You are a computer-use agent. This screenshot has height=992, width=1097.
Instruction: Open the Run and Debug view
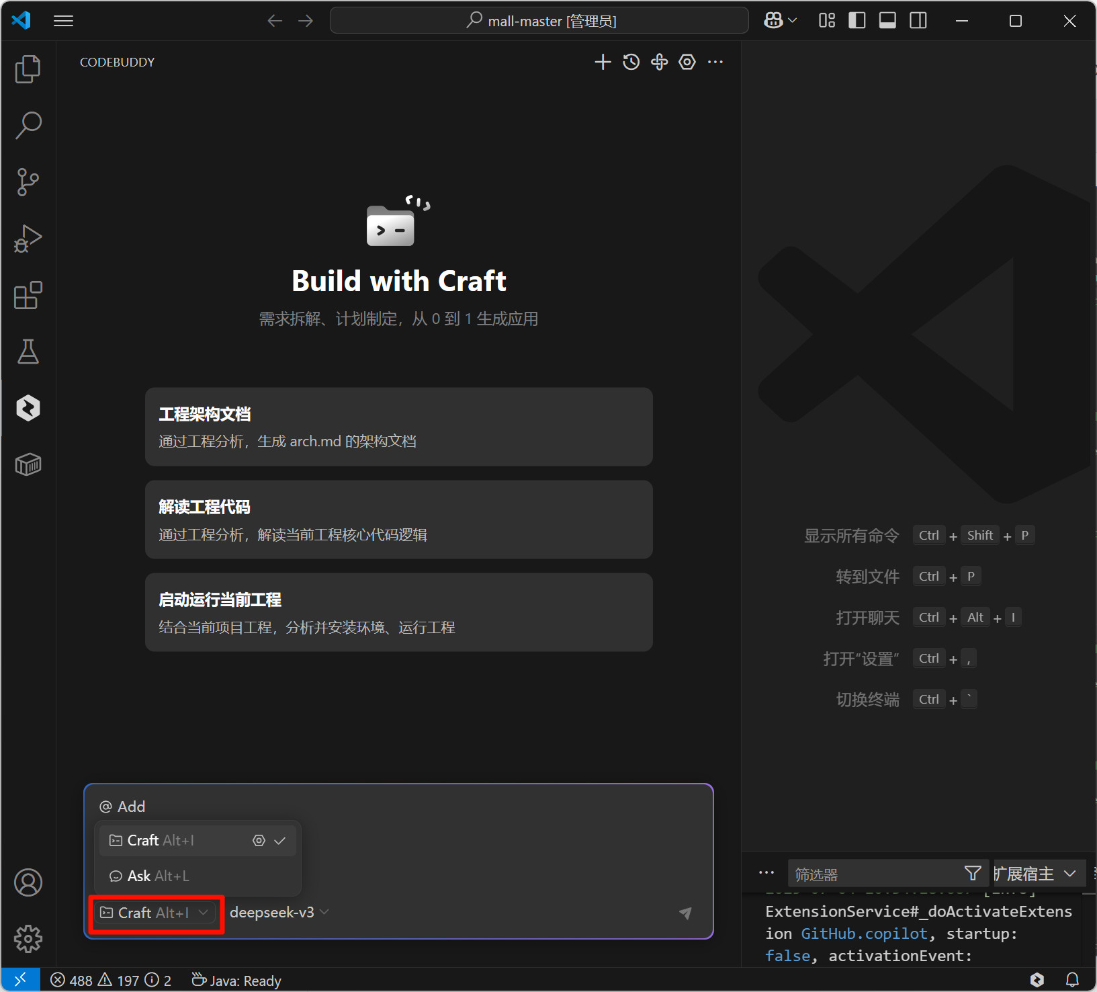point(28,239)
